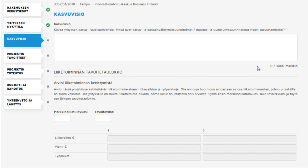The height and width of the screenshot is (168, 308).
Task: Click grey step dot beside Budjetti ja rahoitus
Action: [48, 86]
